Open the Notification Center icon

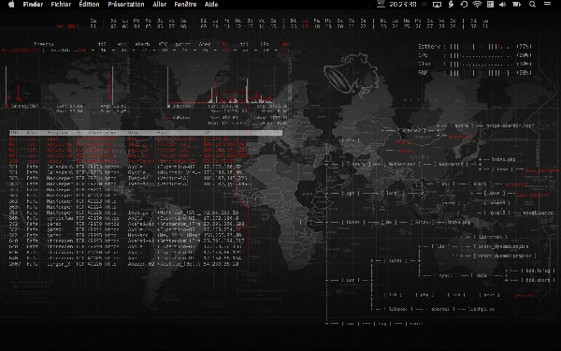(547, 4)
